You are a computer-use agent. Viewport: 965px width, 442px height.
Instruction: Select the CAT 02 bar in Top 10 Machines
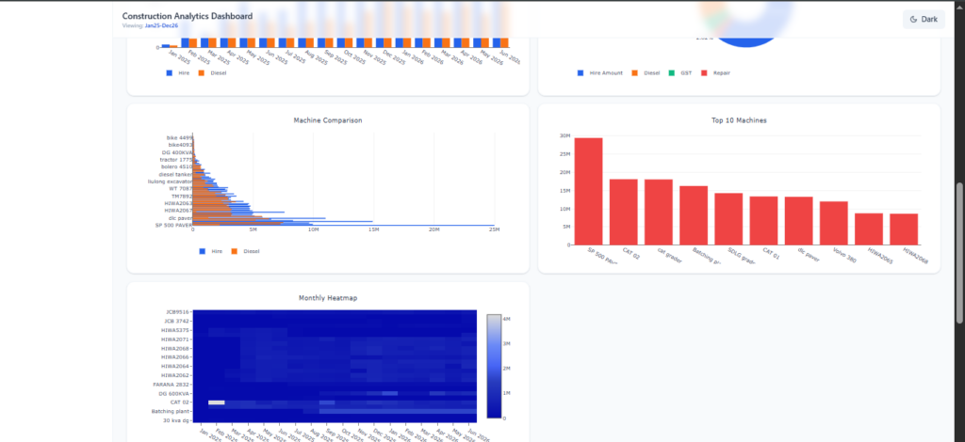[624, 212]
